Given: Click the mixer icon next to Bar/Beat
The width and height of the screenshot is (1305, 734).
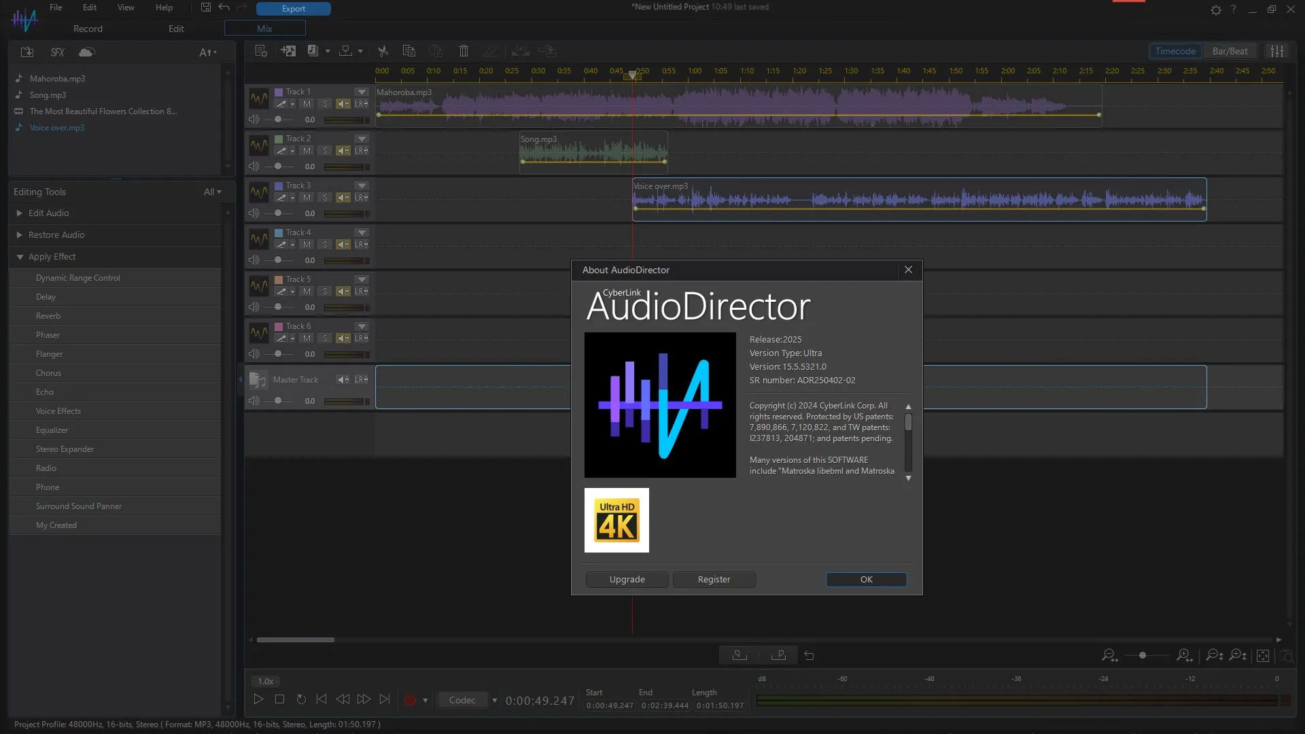Looking at the screenshot, I should [1277, 50].
